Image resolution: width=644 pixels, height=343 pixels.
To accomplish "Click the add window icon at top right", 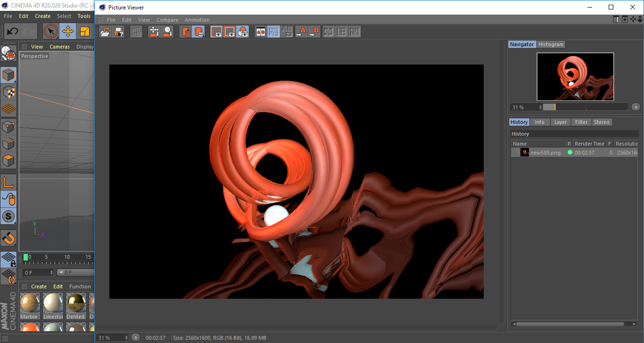I will point(625,19).
